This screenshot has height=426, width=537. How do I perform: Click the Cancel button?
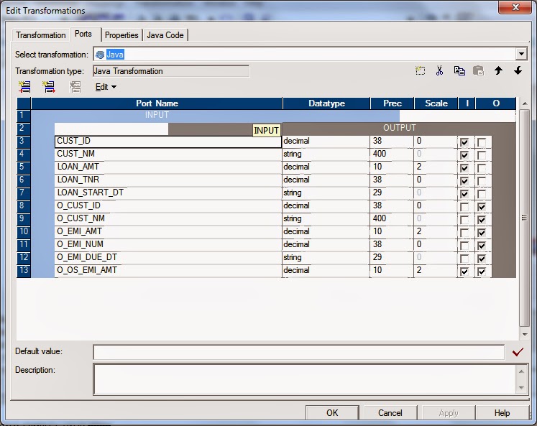point(390,412)
